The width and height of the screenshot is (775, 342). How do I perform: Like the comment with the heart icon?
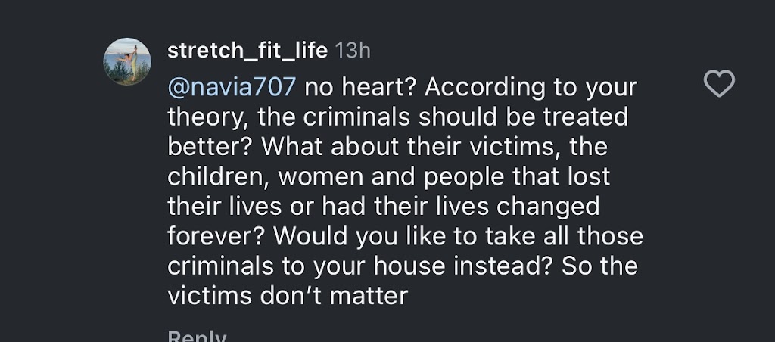click(x=718, y=84)
